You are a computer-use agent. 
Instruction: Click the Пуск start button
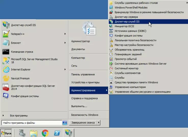click(6, 133)
